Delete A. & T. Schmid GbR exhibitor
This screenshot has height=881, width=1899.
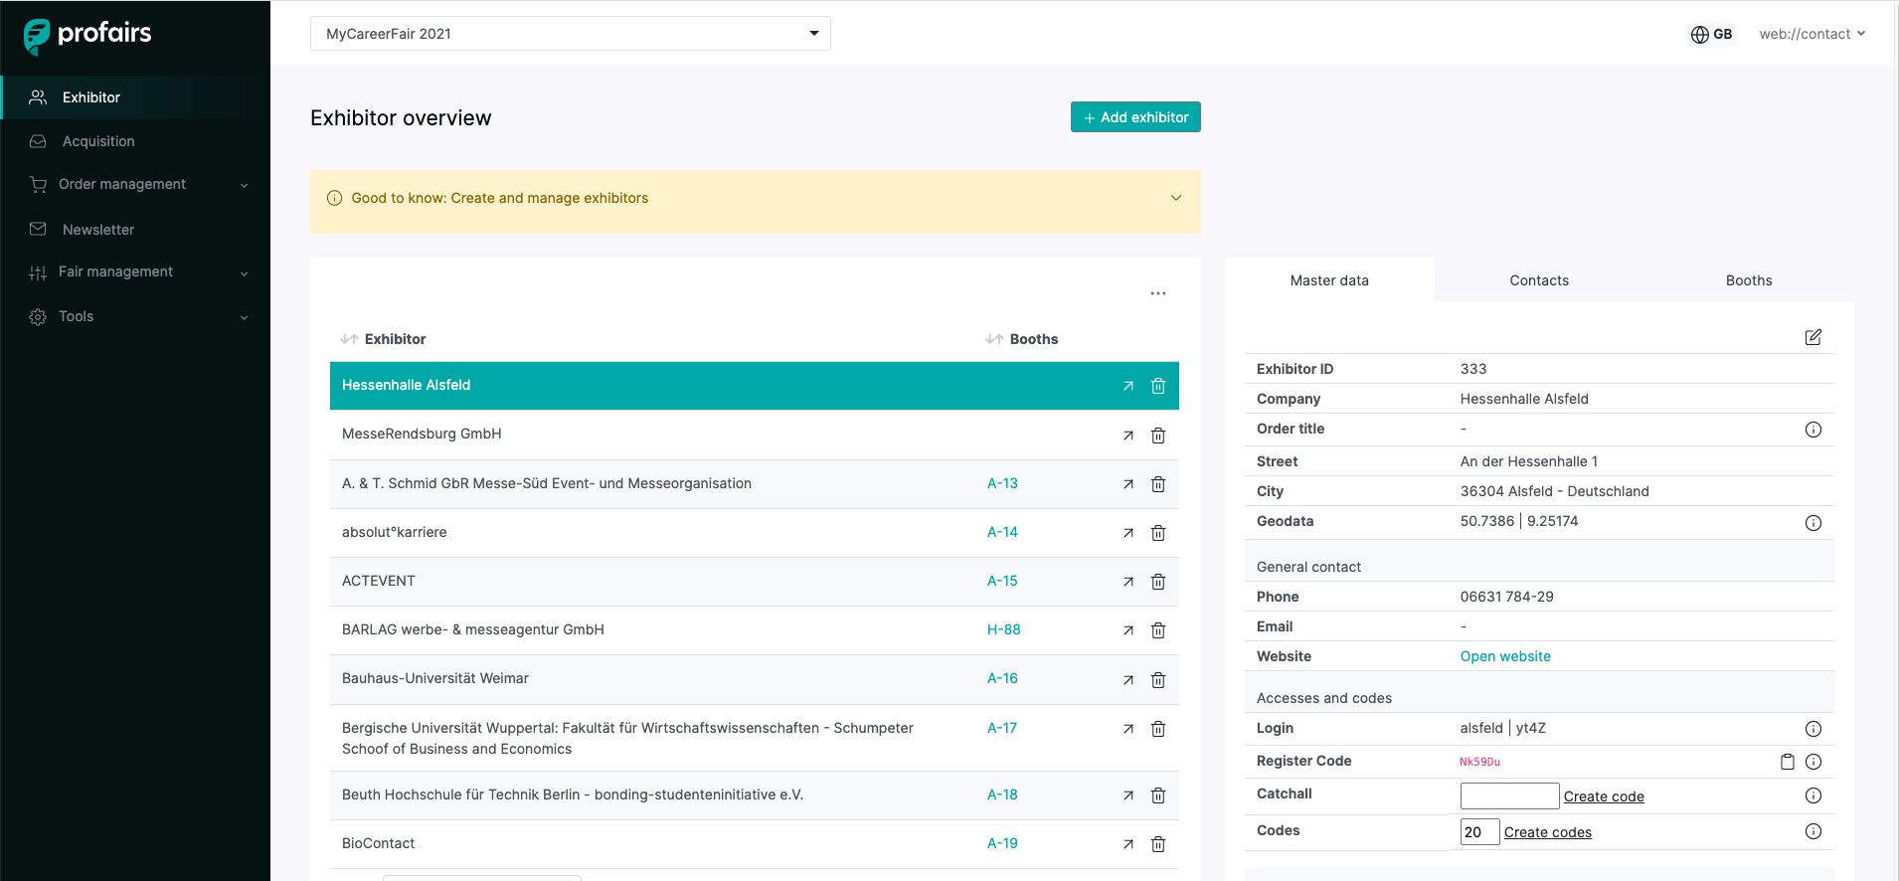tap(1158, 484)
